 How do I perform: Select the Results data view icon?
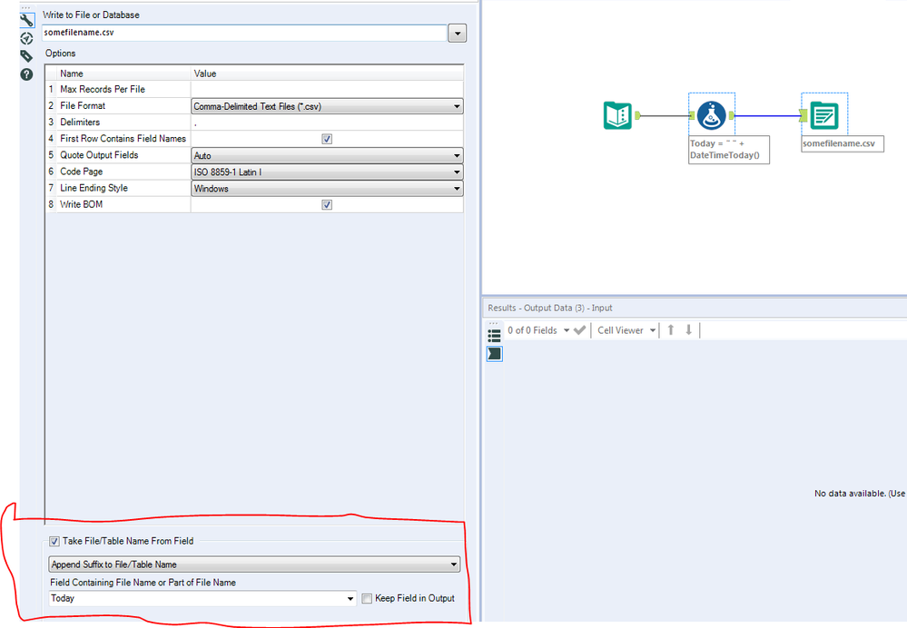pos(494,353)
